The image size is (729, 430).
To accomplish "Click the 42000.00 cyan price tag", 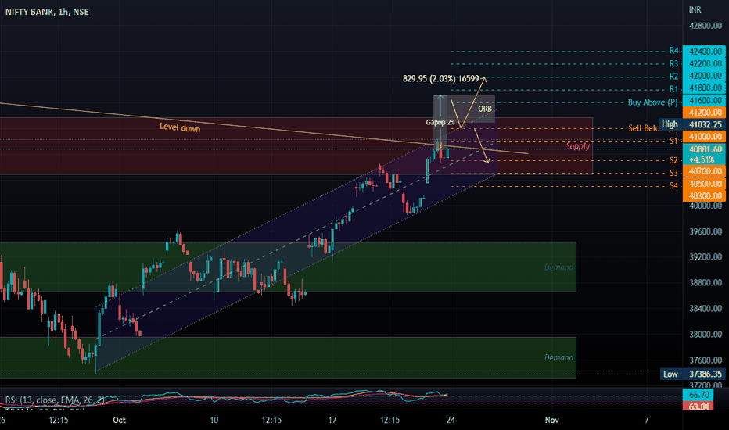I will coord(704,76).
